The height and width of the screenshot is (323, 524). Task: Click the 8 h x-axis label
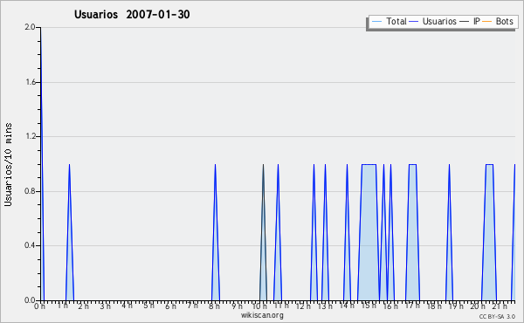[214, 306]
